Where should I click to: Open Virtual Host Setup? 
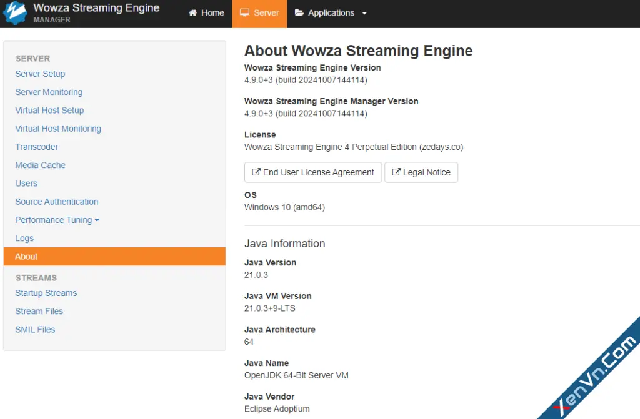[49, 111]
